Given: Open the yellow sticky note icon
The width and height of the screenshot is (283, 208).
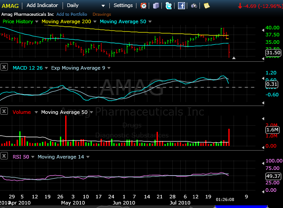Looking at the screenshot, I should [206, 6].
